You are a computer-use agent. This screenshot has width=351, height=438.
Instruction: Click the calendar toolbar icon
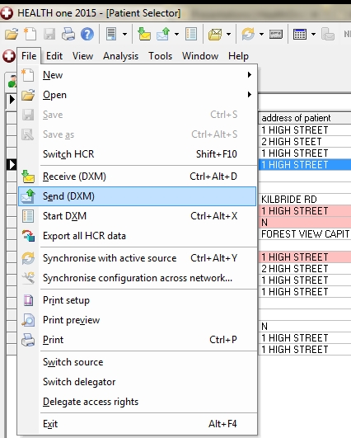(300, 34)
